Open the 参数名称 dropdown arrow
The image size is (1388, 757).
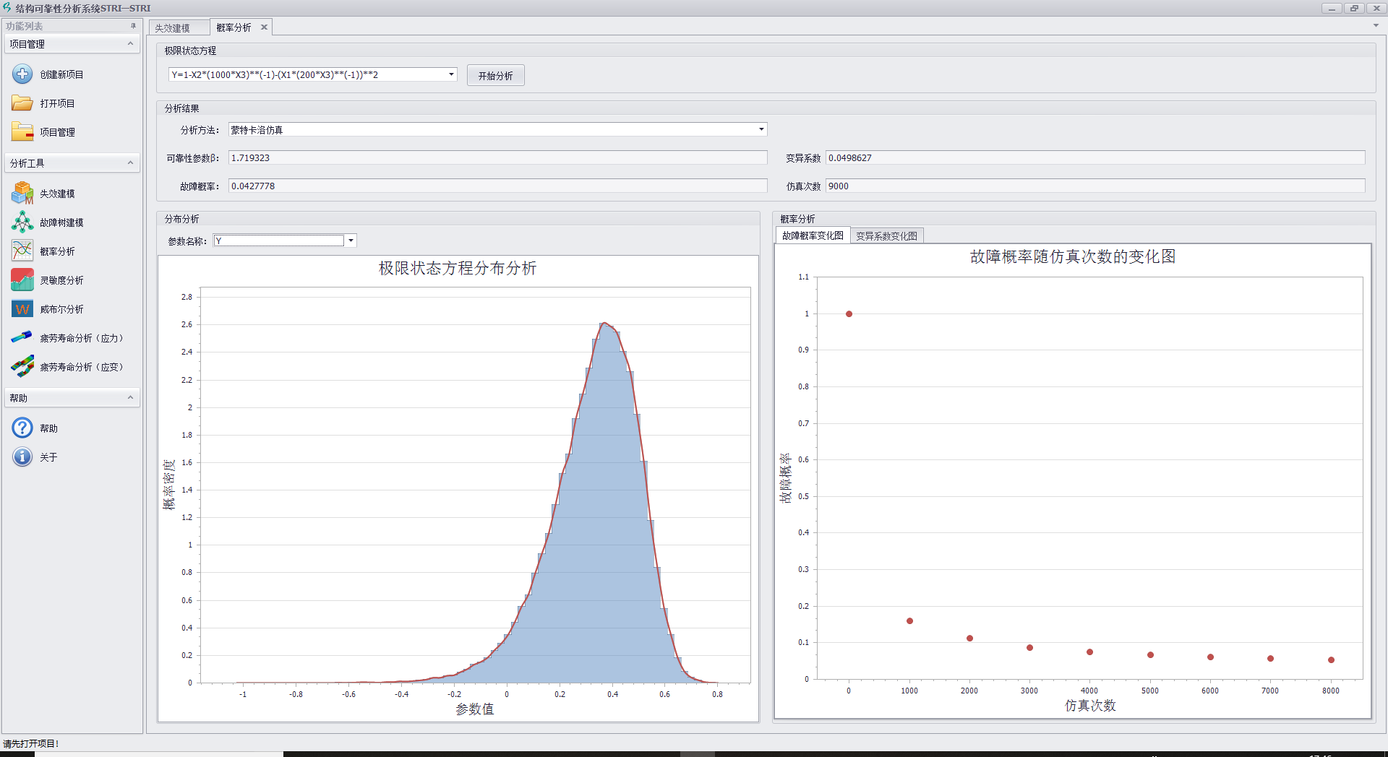[x=351, y=241]
